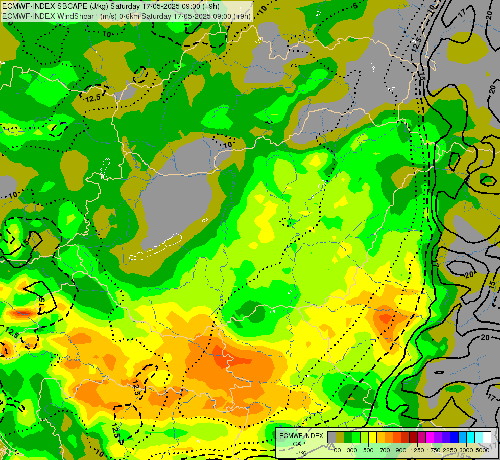Click the legend label 500

coord(368,450)
